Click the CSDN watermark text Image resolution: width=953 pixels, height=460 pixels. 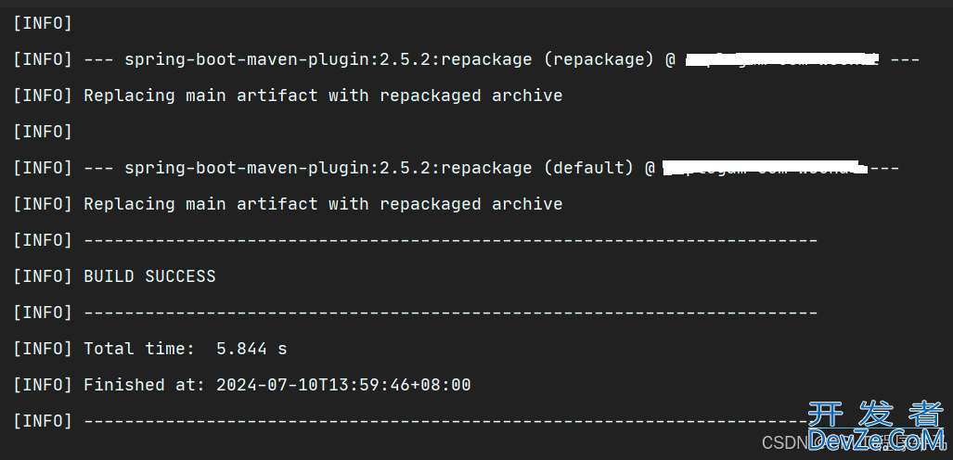[x=783, y=442]
